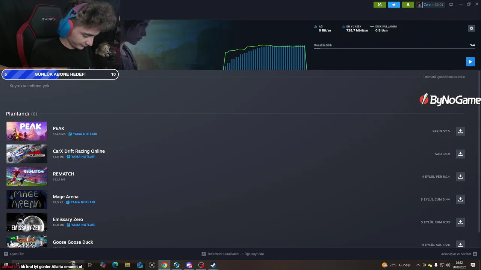Download REMATCH update now
The image size is (481, 270).
460,177
